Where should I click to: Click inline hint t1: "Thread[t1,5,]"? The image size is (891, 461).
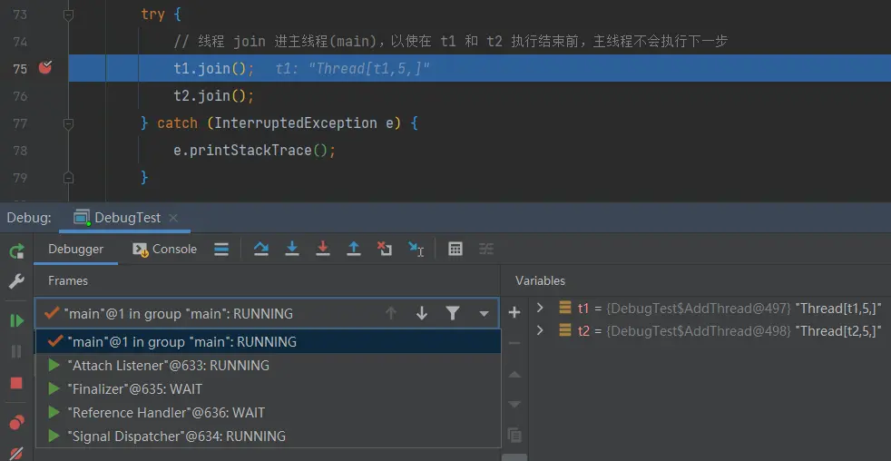click(352, 69)
